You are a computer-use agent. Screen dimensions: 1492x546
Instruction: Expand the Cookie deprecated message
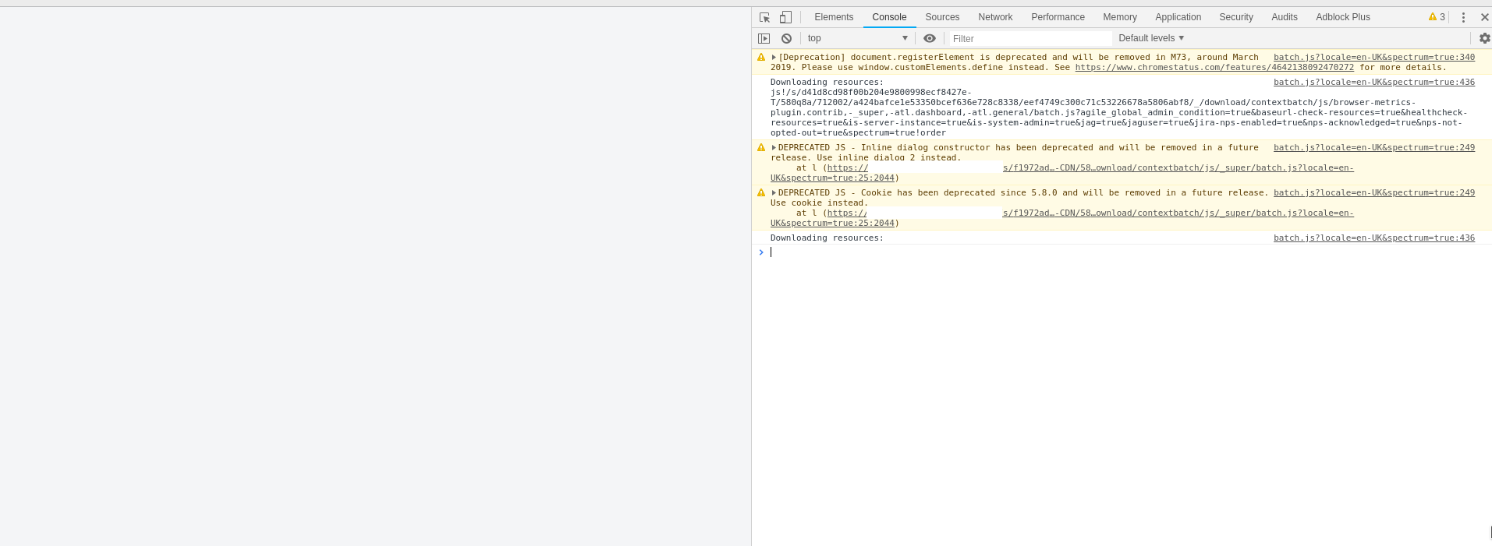tap(774, 193)
